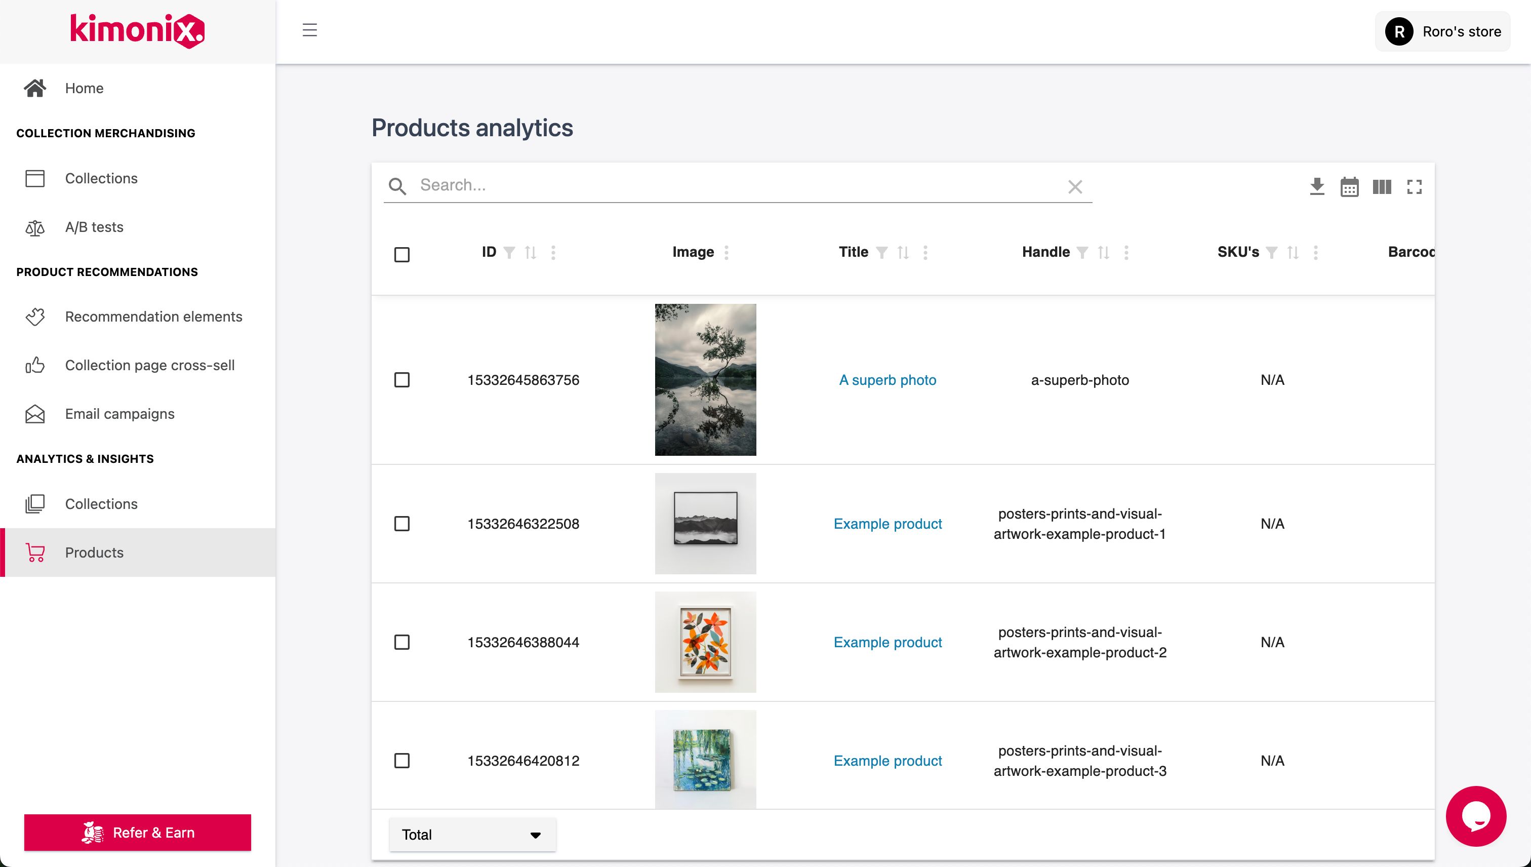Open the Handle column options menu
This screenshot has width=1531, height=867.
coord(1125,252)
